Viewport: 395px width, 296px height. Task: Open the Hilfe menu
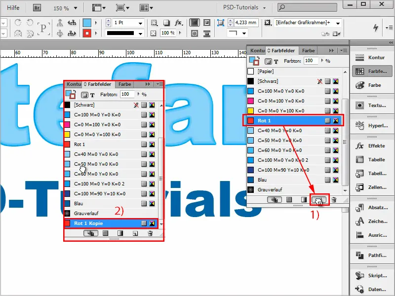coord(12,7)
